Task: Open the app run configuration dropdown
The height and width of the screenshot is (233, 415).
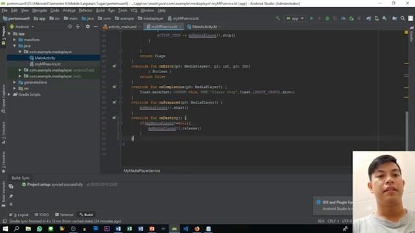Action: pyautogui.click(x=295, y=19)
